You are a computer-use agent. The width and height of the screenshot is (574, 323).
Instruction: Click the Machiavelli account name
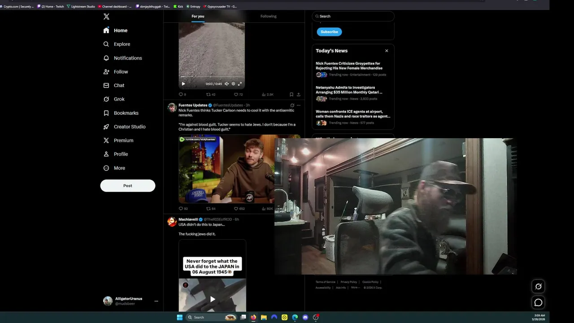point(188,219)
